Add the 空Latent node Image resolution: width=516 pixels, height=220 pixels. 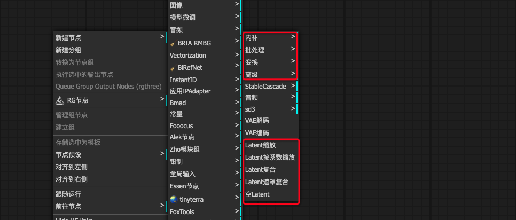pos(270,194)
